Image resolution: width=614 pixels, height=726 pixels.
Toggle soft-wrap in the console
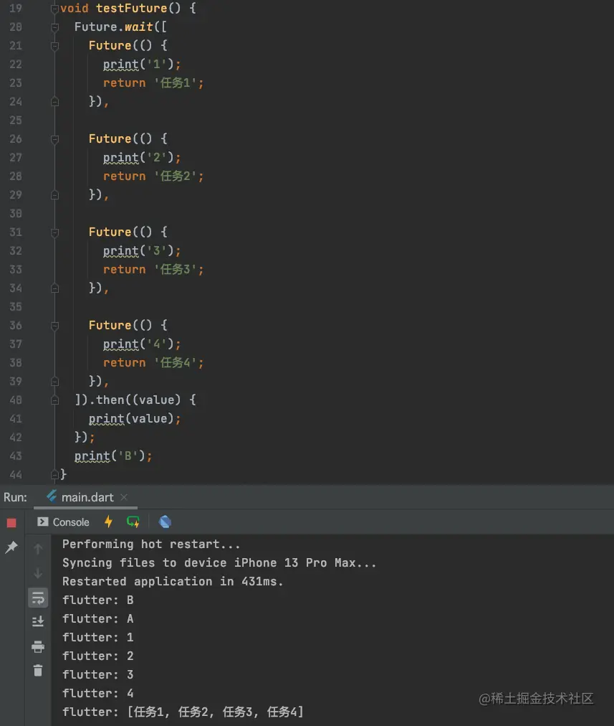[38, 598]
